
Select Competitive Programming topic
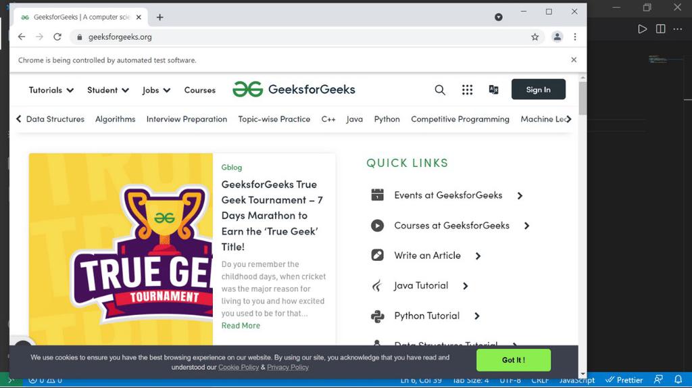pyautogui.click(x=460, y=119)
